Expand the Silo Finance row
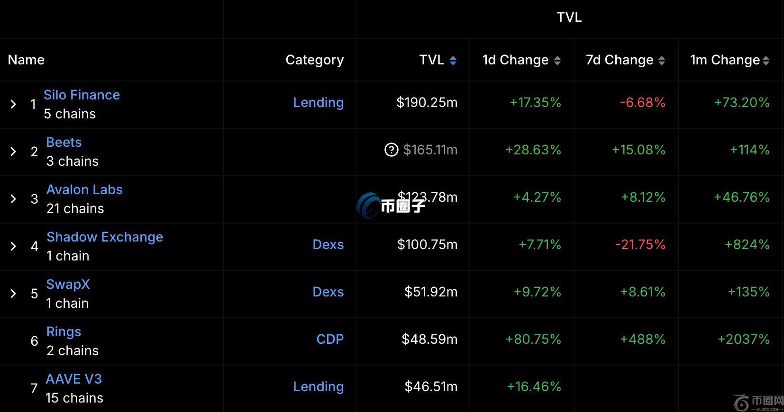 pyautogui.click(x=13, y=104)
